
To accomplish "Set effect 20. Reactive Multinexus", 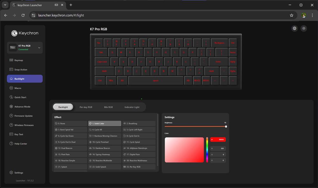I will click(x=139, y=160).
